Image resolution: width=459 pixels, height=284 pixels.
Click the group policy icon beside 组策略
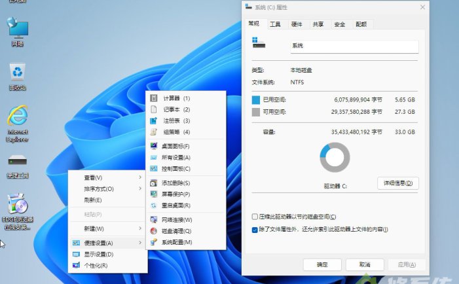pyautogui.click(x=154, y=132)
